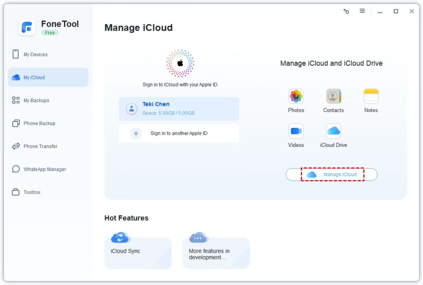
Task: Switch to Phone Backup
Action: click(x=39, y=123)
